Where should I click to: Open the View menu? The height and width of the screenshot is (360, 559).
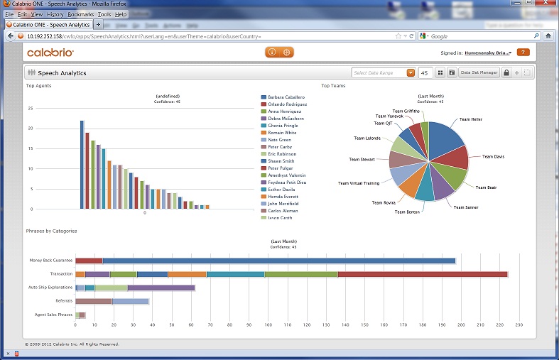coord(37,14)
